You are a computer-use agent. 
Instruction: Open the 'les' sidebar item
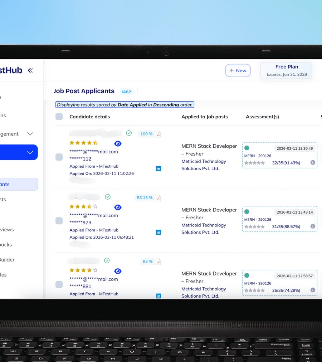[4, 275]
